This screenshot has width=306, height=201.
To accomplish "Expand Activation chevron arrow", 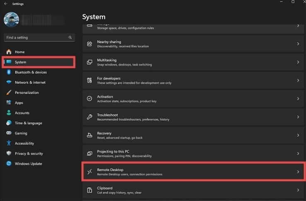I will tap(298, 99).
